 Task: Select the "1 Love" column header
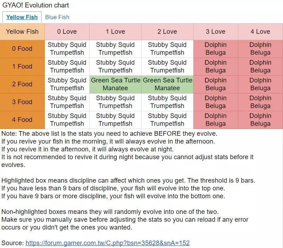[x=115, y=32]
